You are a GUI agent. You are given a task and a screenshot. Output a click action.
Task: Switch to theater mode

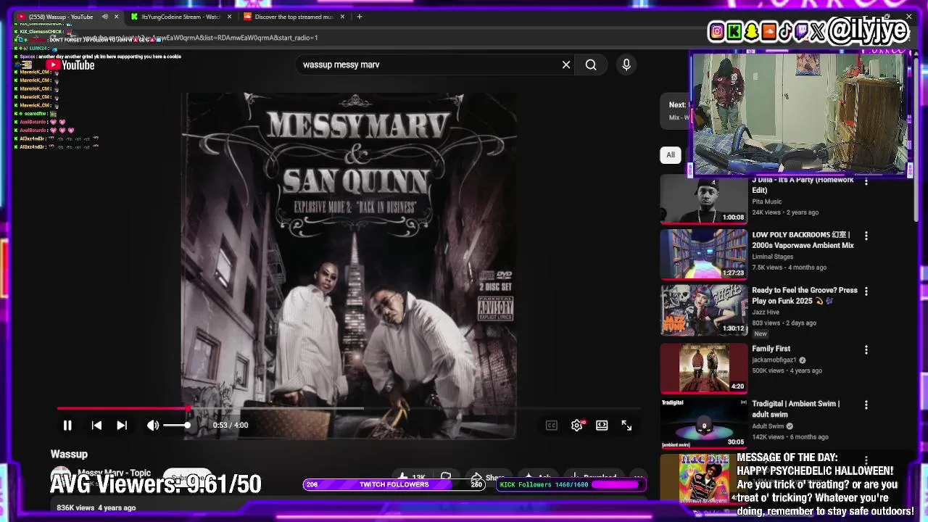point(602,426)
